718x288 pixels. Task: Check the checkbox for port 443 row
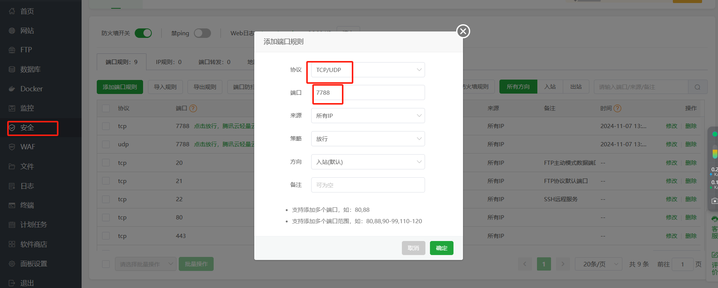tap(106, 236)
